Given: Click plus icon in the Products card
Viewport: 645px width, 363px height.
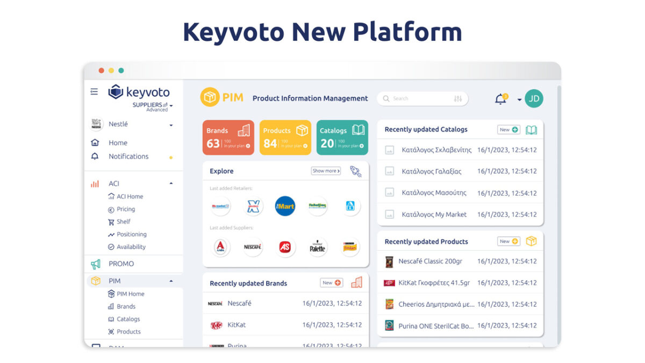Looking at the screenshot, I should point(305,146).
